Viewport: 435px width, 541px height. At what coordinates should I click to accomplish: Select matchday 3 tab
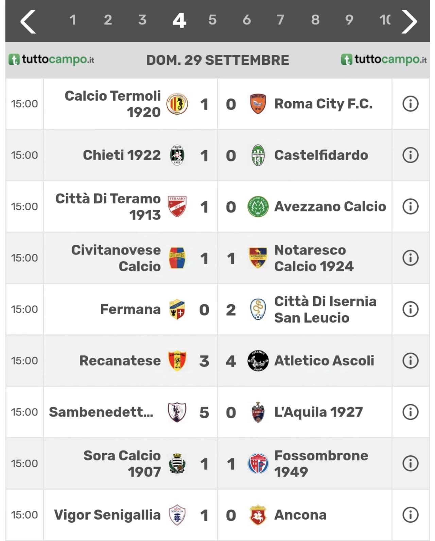click(142, 20)
